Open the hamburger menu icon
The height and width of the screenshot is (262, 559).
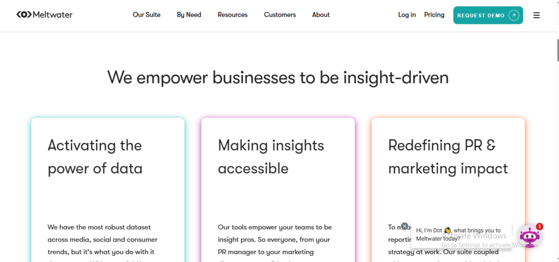[x=537, y=15]
